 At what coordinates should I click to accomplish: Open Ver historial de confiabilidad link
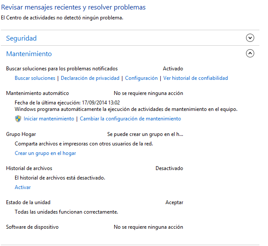click(196, 78)
